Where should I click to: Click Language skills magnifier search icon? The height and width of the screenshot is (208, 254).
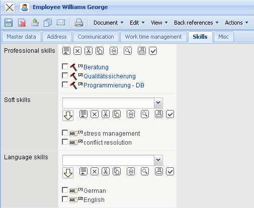(x=145, y=171)
